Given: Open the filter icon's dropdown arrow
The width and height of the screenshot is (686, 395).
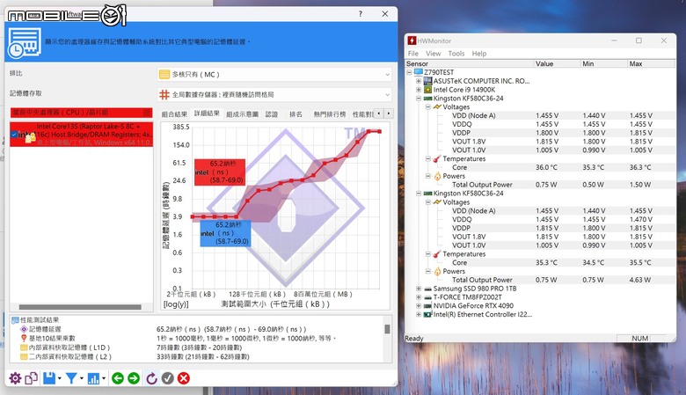Looking at the screenshot, I should click(x=82, y=379).
